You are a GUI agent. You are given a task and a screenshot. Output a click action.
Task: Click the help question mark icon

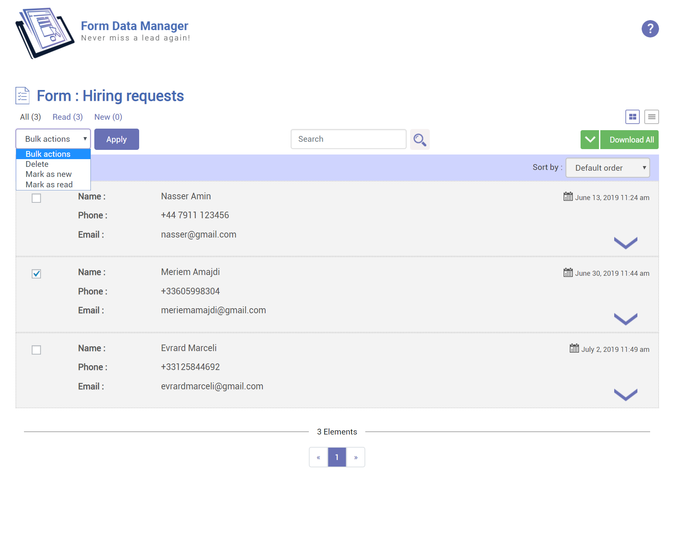point(650,29)
